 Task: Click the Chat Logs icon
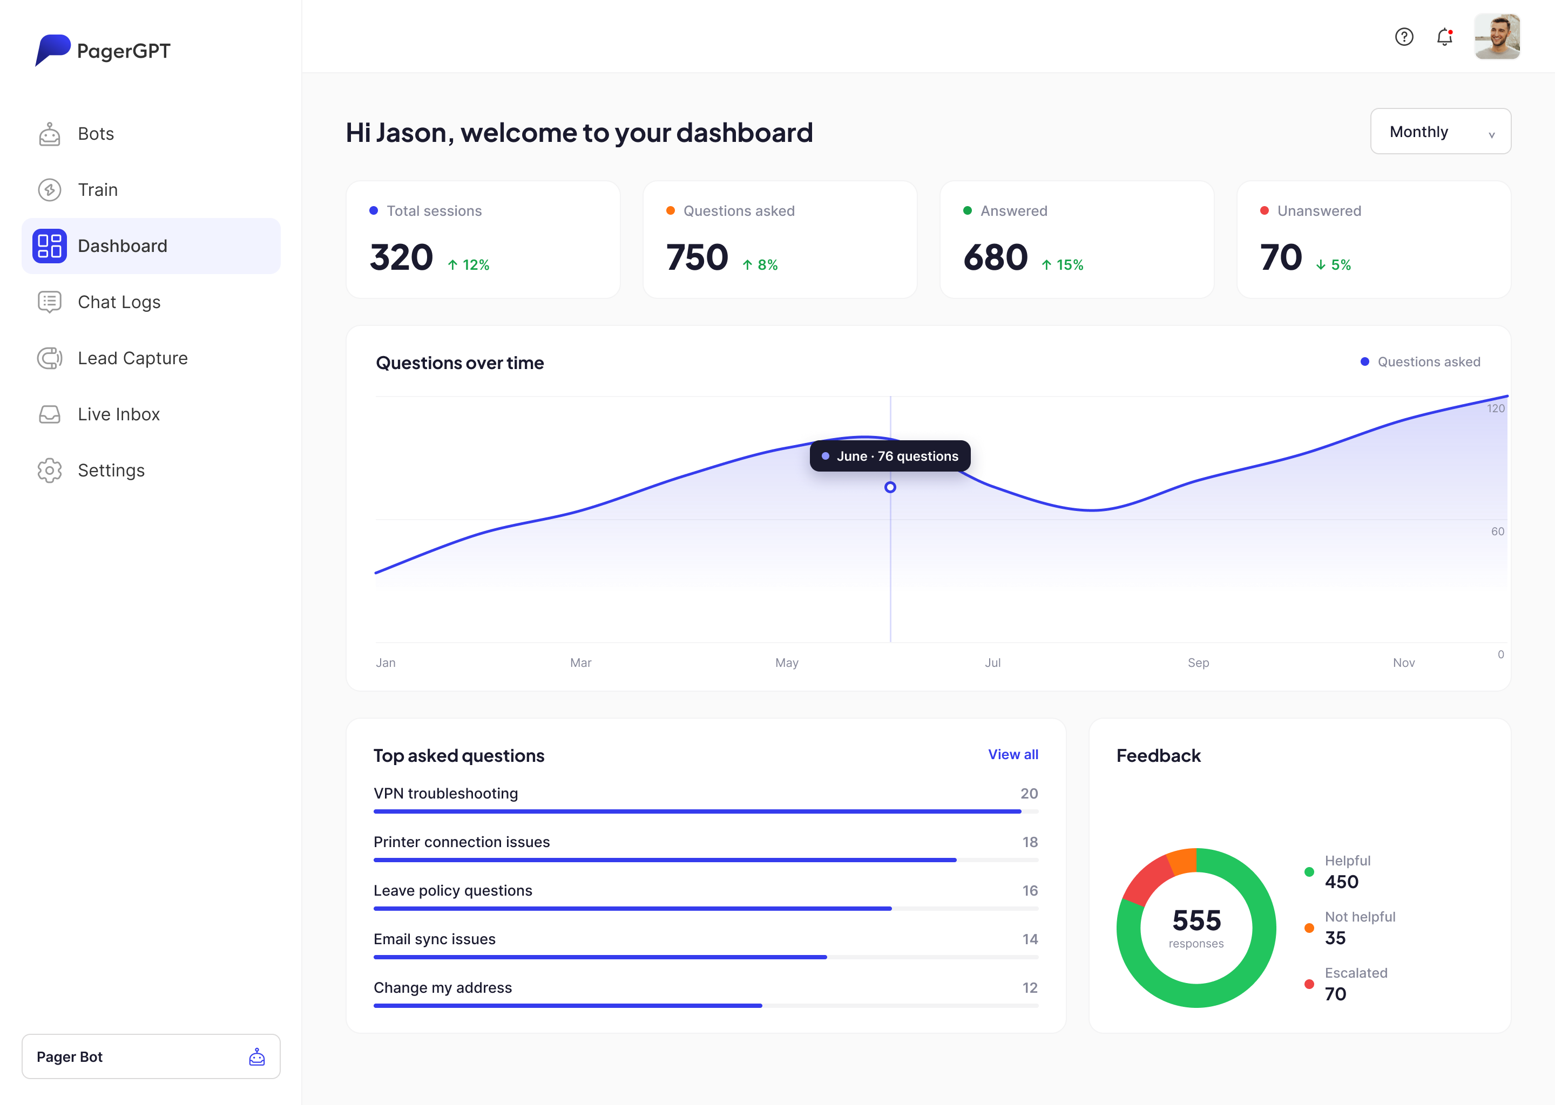pyautogui.click(x=50, y=302)
